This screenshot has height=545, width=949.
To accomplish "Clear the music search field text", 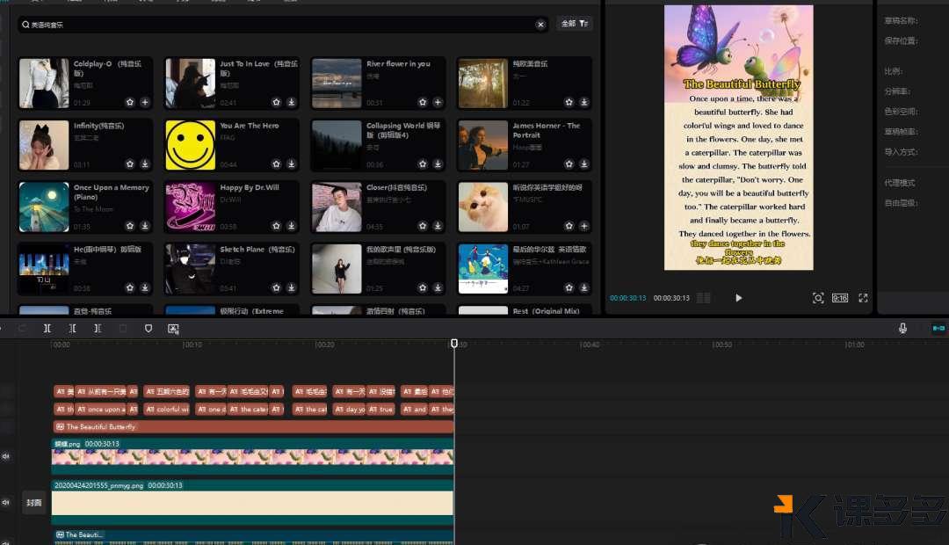I will click(540, 25).
